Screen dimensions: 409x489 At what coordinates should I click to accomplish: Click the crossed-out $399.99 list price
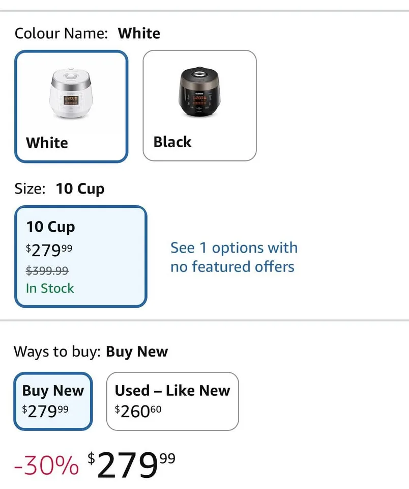coord(46,270)
